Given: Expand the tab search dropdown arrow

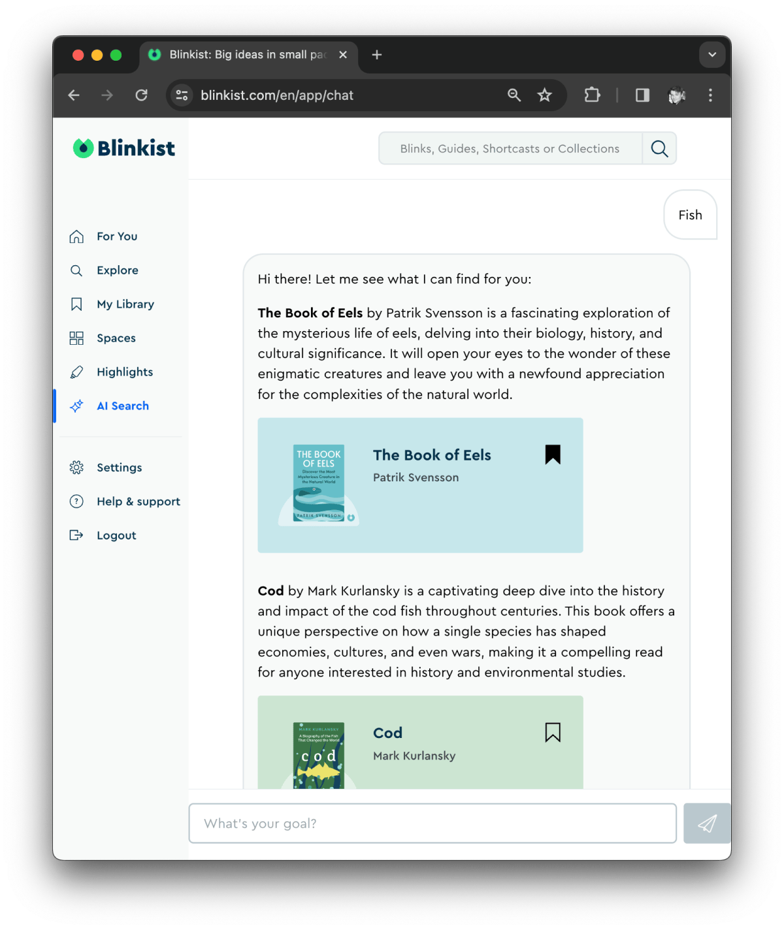Looking at the screenshot, I should click(712, 55).
